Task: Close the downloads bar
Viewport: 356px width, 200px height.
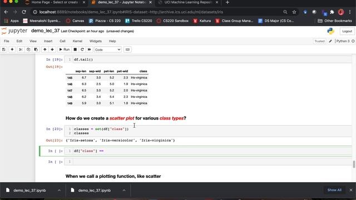Action: tap(351, 190)
